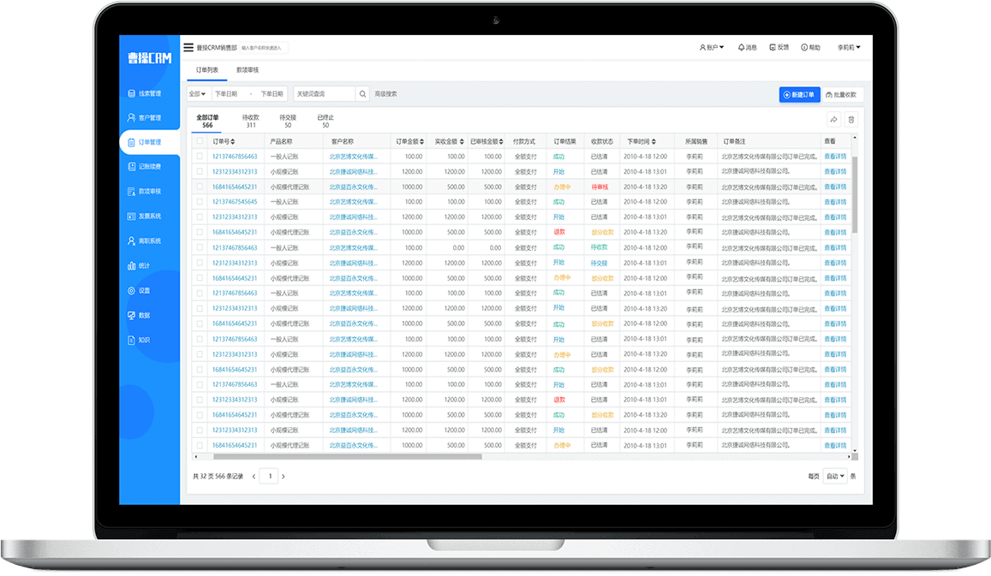The image size is (991, 576).
Task: Open order number link 12137467545645
Action: (235, 202)
